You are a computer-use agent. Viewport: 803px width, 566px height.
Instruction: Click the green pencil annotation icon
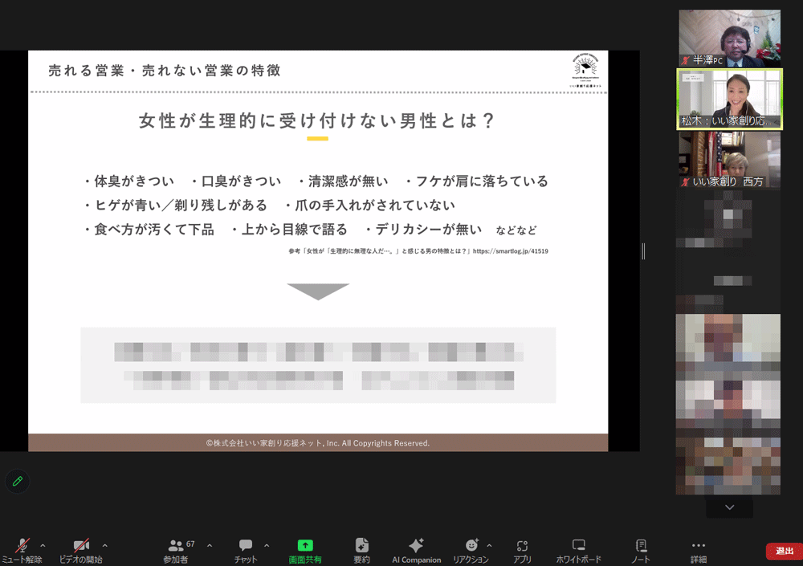[17, 481]
